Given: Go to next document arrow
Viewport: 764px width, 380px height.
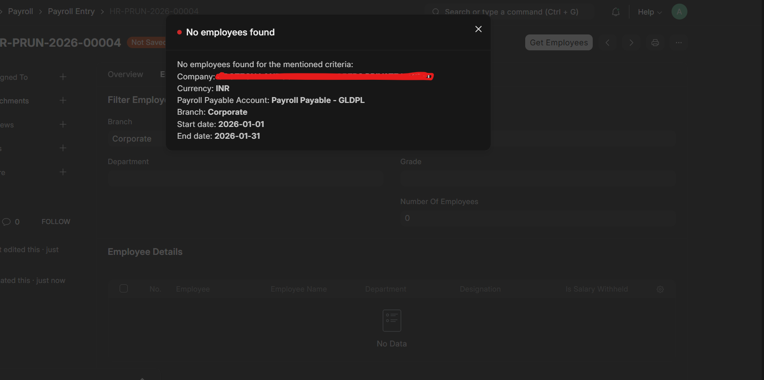Looking at the screenshot, I should pyautogui.click(x=631, y=43).
